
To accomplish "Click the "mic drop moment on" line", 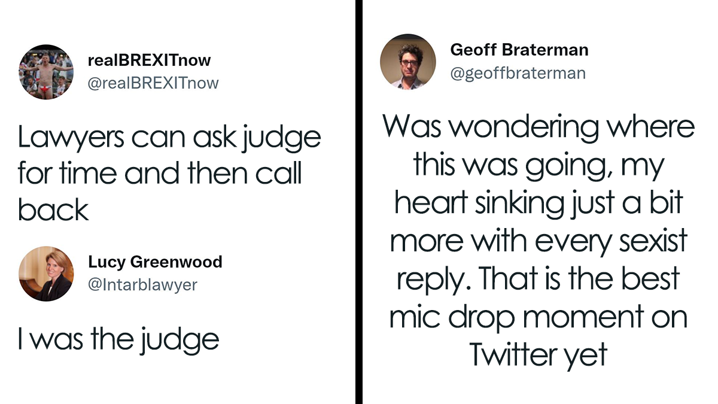I will click(x=538, y=317).
